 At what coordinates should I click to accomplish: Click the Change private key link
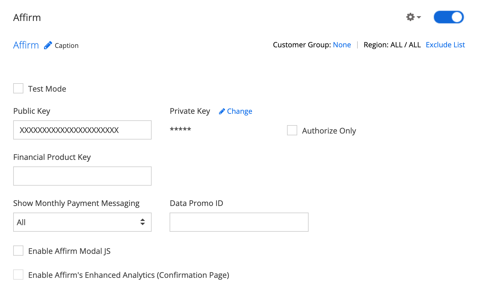[x=239, y=111]
